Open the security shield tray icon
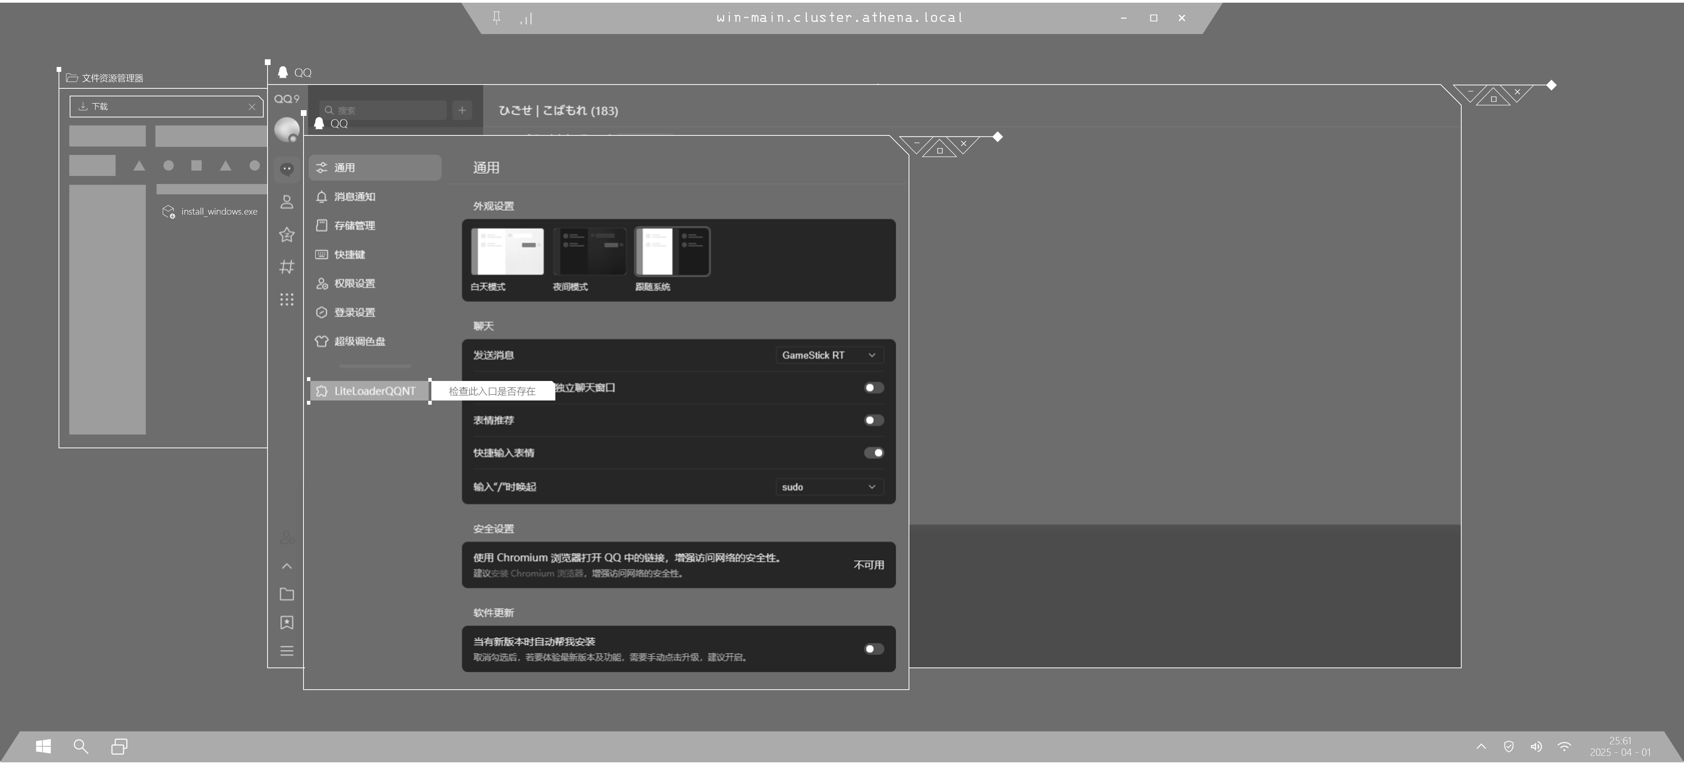The image size is (1684, 765). pyautogui.click(x=1509, y=747)
